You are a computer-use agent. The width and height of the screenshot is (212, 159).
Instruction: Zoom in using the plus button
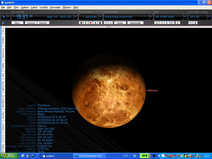tap(195, 23)
